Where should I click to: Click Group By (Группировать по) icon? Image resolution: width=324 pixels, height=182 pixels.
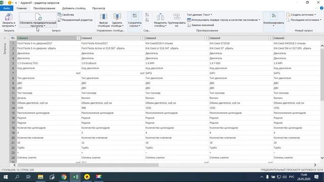click(x=177, y=17)
